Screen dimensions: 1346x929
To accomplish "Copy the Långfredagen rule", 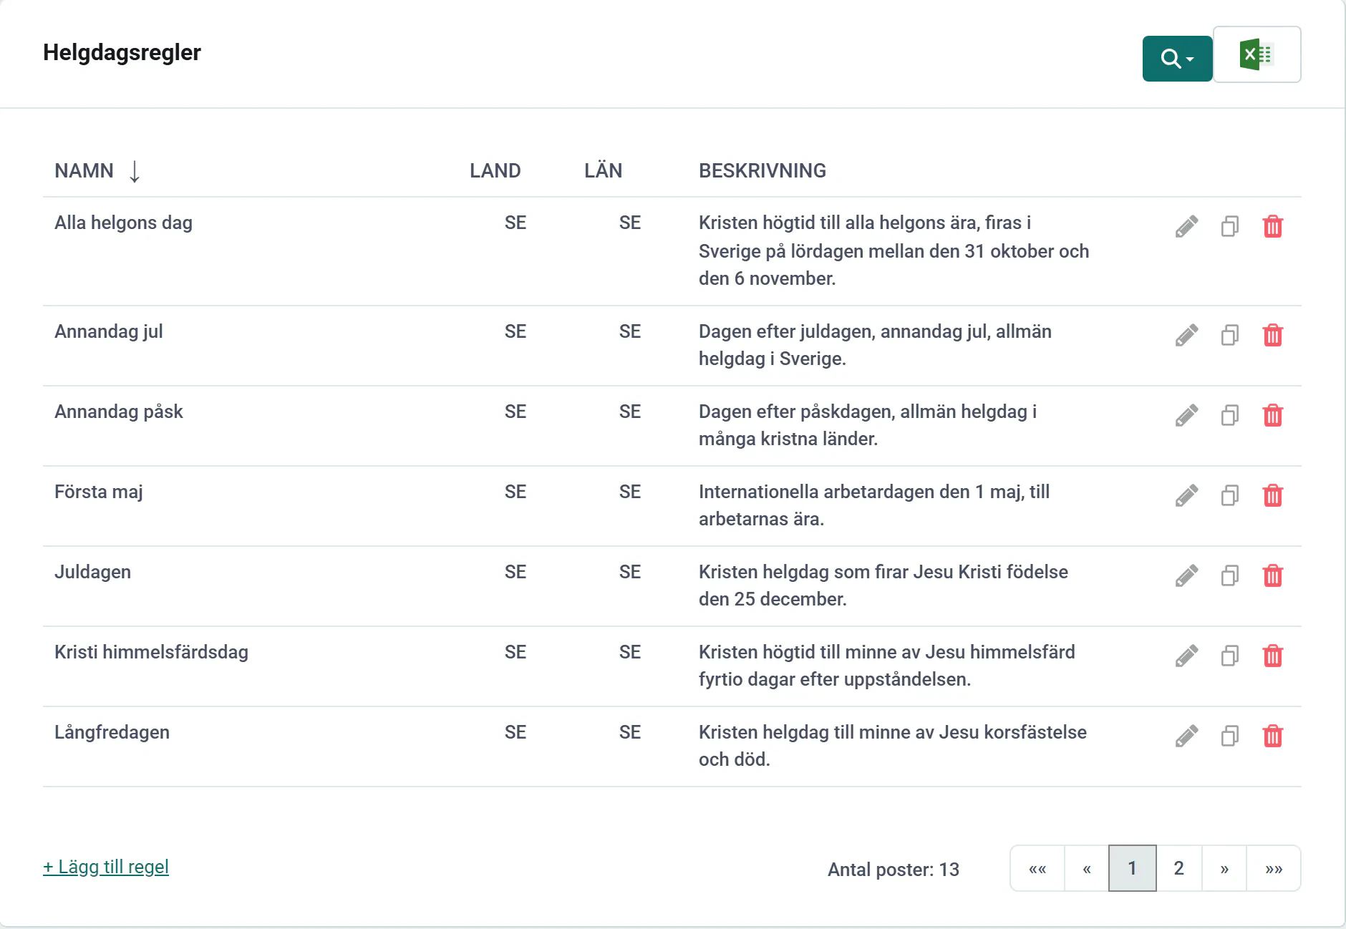I will click(1230, 736).
